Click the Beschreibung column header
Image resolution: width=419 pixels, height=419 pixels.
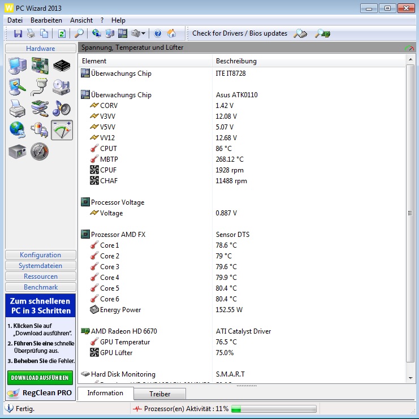[309, 61]
